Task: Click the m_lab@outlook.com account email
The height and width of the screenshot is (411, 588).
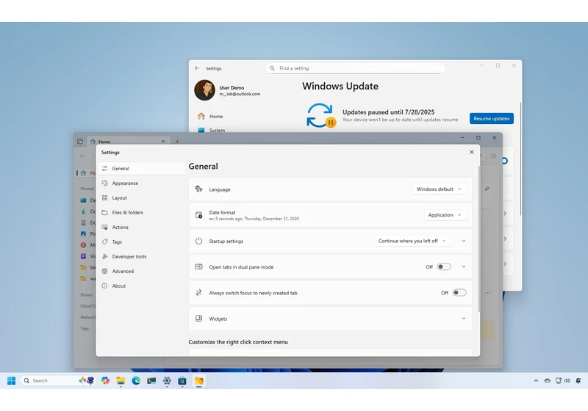Action: [x=240, y=94]
